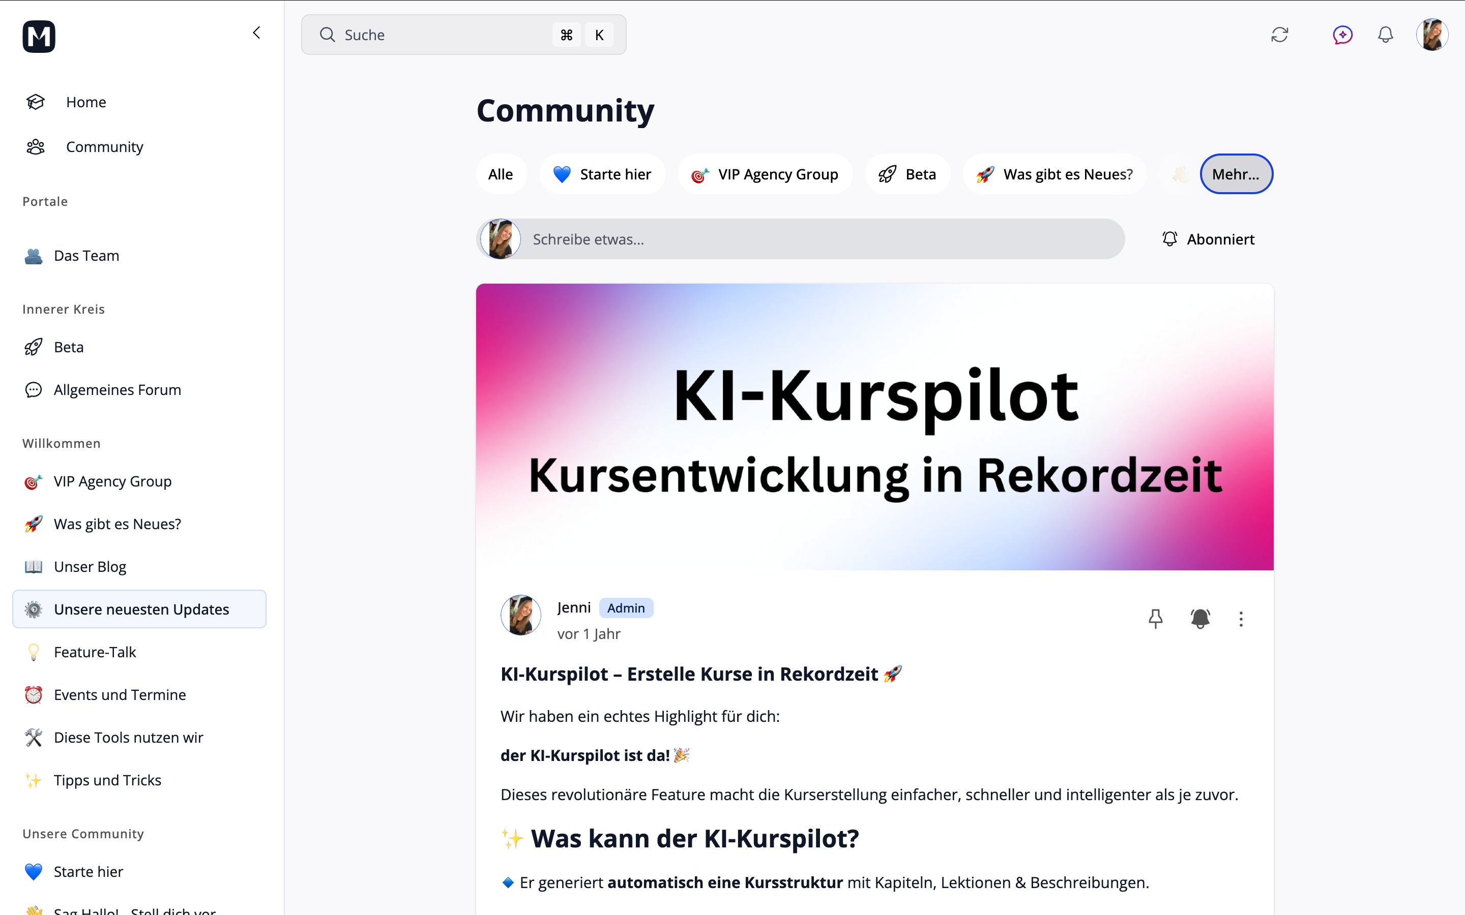This screenshot has width=1465, height=915.
Task: Toggle post notification bell on Jenni's post
Action: click(1200, 619)
